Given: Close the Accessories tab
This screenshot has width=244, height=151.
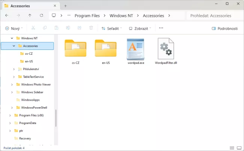Looking at the screenshot, I should [x=55, y=6].
